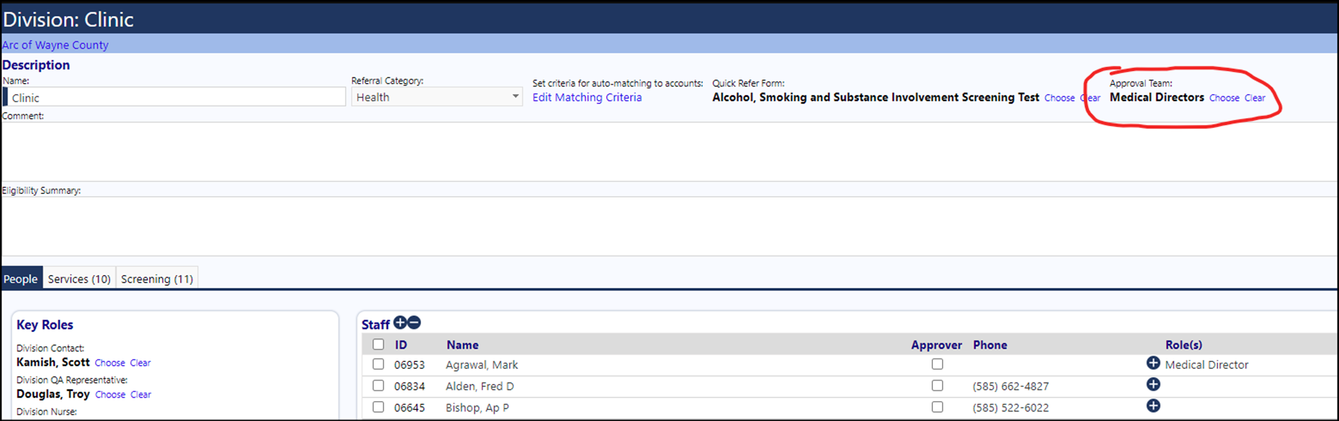Open the Referral Category dropdown
The width and height of the screenshot is (1339, 421).
pyautogui.click(x=437, y=97)
